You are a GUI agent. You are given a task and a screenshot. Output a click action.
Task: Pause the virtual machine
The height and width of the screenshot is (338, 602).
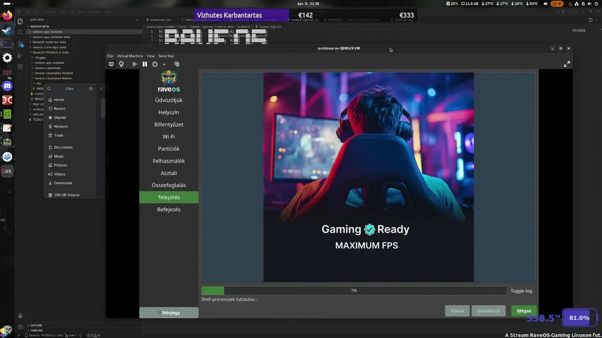[145, 64]
